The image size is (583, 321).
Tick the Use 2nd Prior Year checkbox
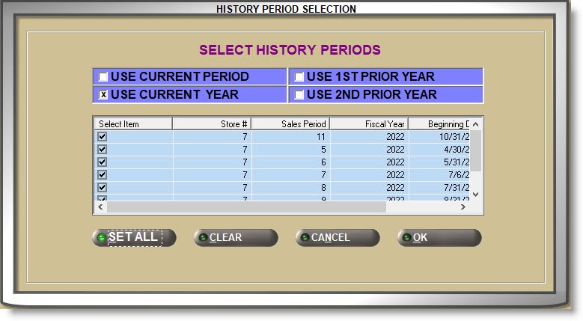click(x=299, y=95)
